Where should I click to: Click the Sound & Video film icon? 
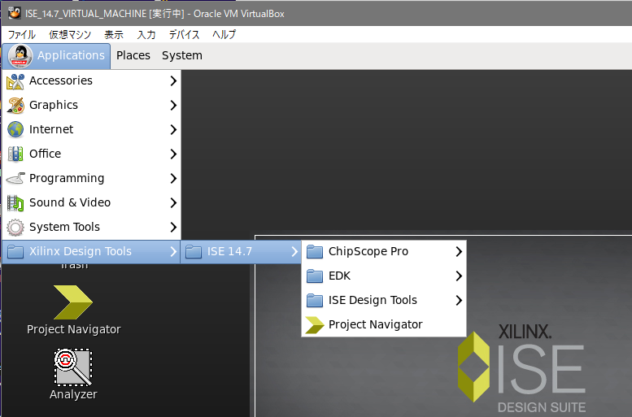(x=15, y=202)
